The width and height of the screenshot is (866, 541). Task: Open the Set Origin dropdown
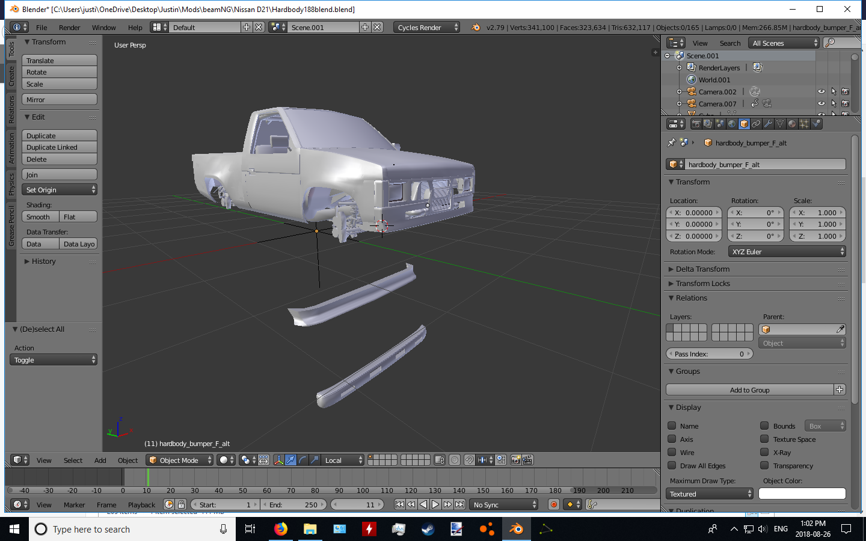pos(60,189)
